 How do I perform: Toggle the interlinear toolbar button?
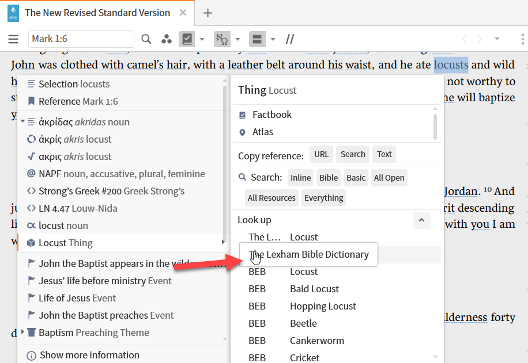pyautogui.click(x=222, y=39)
